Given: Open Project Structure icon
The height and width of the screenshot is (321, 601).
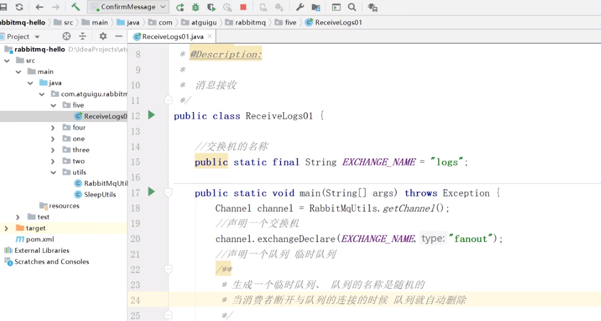Looking at the screenshot, I should (316, 7).
